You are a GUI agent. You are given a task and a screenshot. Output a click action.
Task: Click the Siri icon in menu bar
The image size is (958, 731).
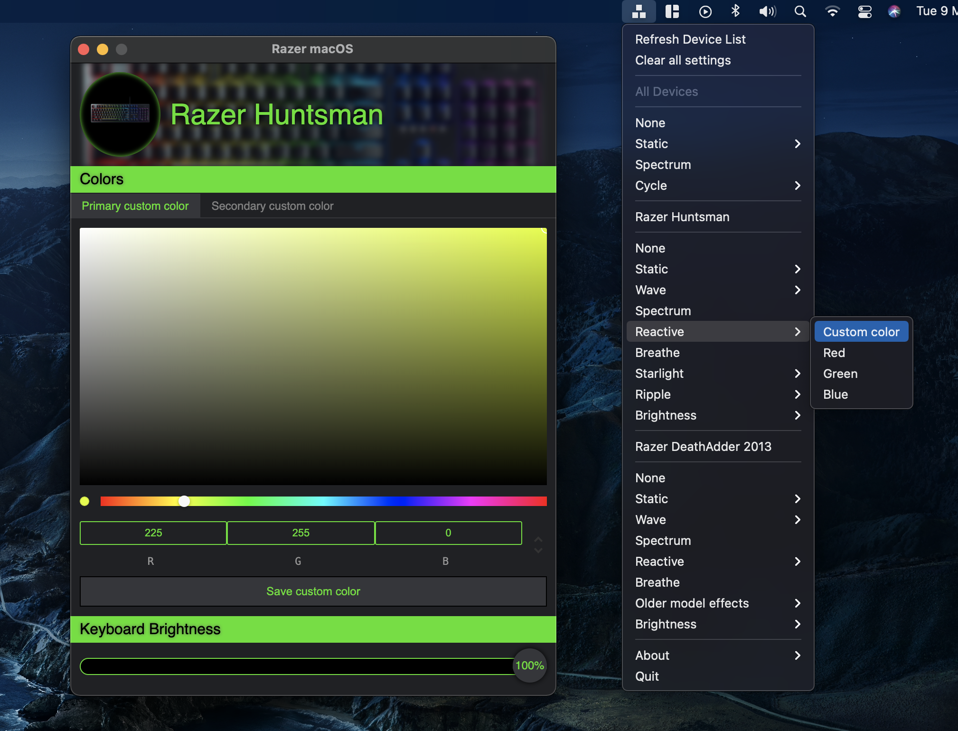tap(894, 11)
